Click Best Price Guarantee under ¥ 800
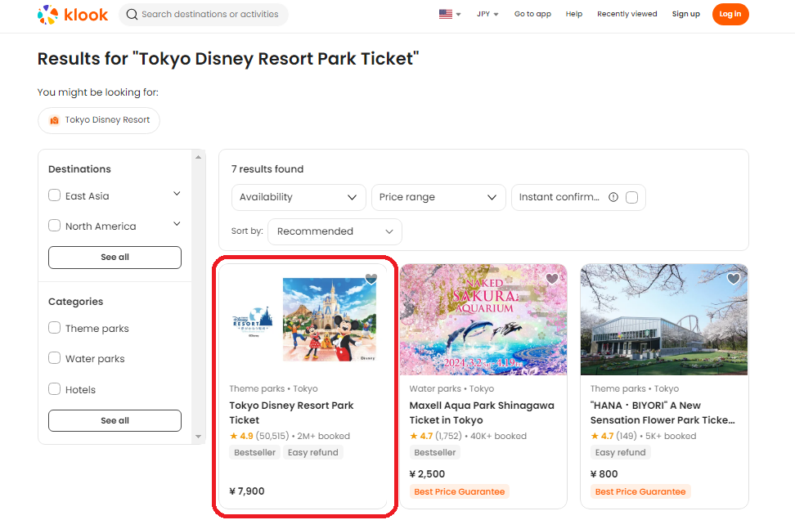 [640, 491]
